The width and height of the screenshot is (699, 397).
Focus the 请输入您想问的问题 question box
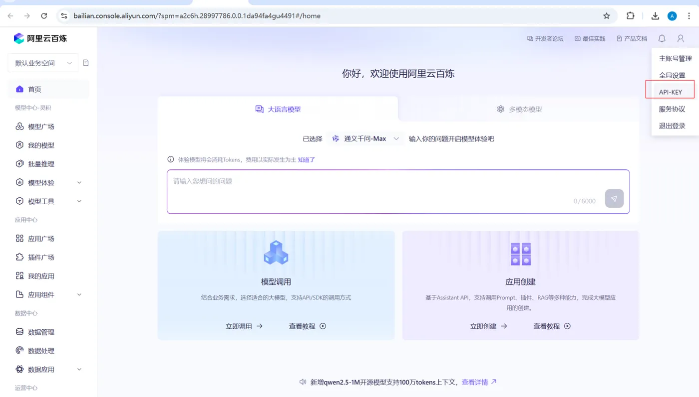[398, 192]
